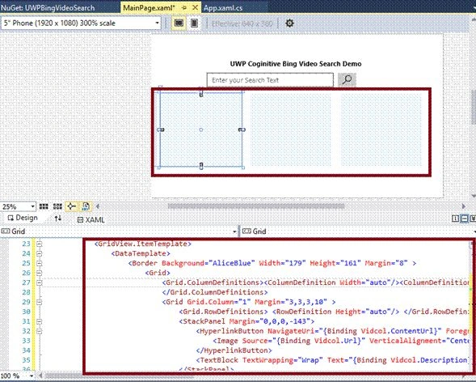This screenshot has height=382, width=476.
Task: Switch to landscape orientation icon
Action: click(179, 23)
